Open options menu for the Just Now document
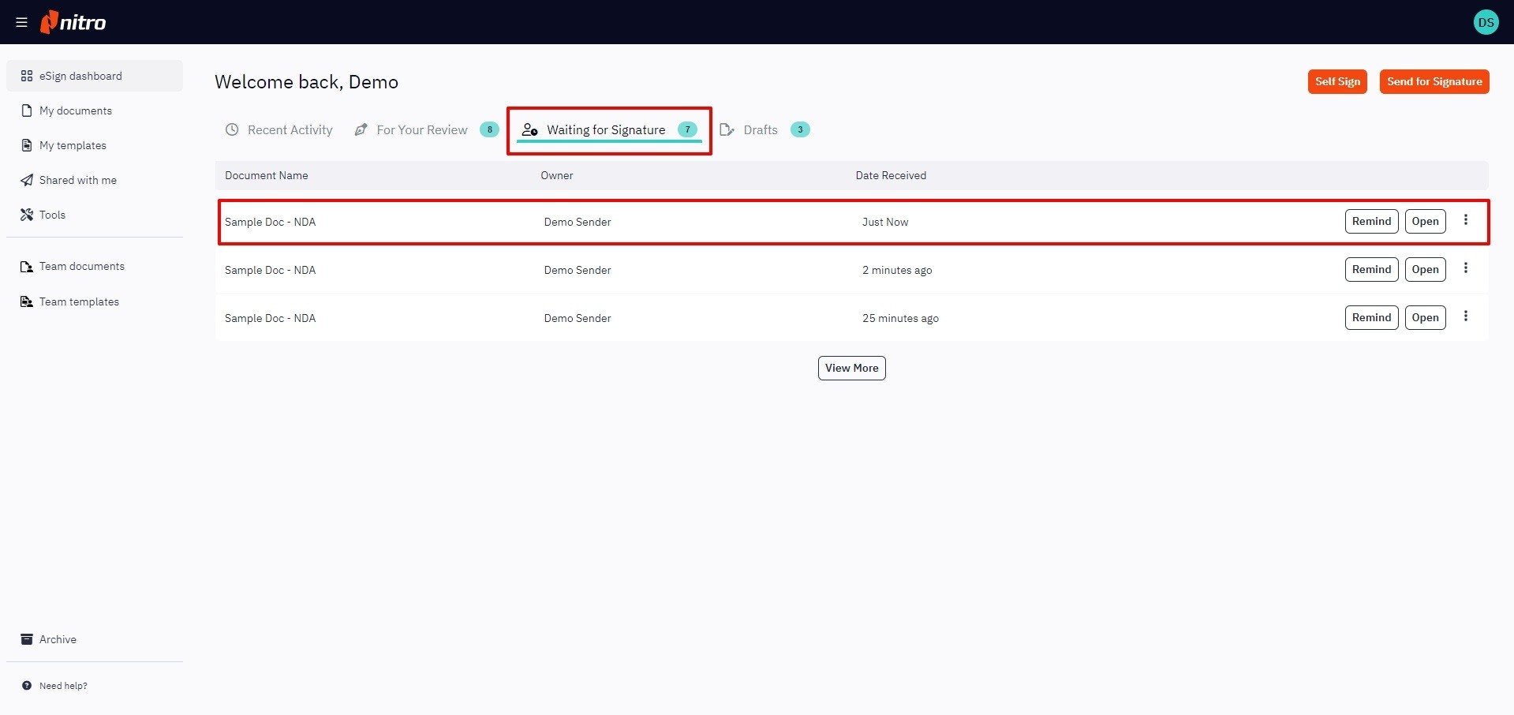The height and width of the screenshot is (715, 1514). [1466, 220]
